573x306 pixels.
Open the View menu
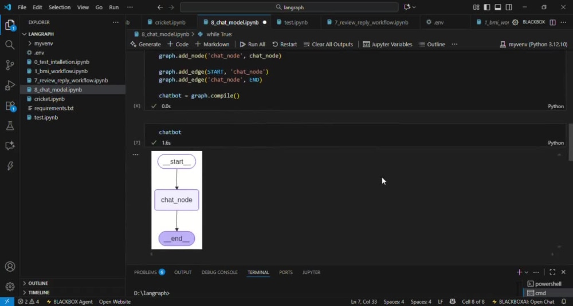[83, 7]
